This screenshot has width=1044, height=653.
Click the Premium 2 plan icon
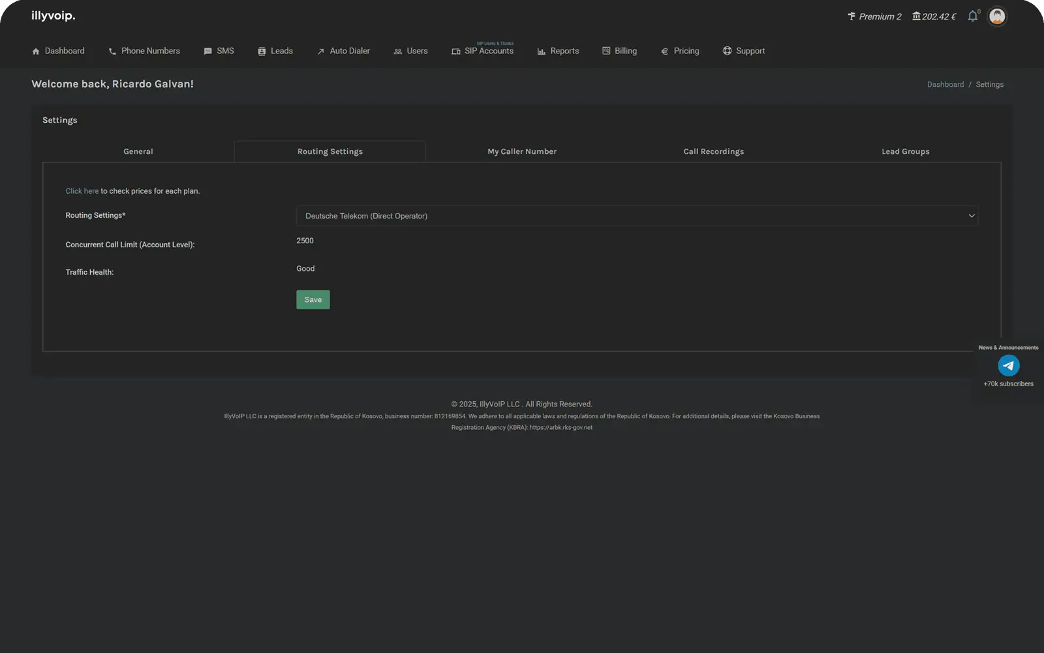852,16
